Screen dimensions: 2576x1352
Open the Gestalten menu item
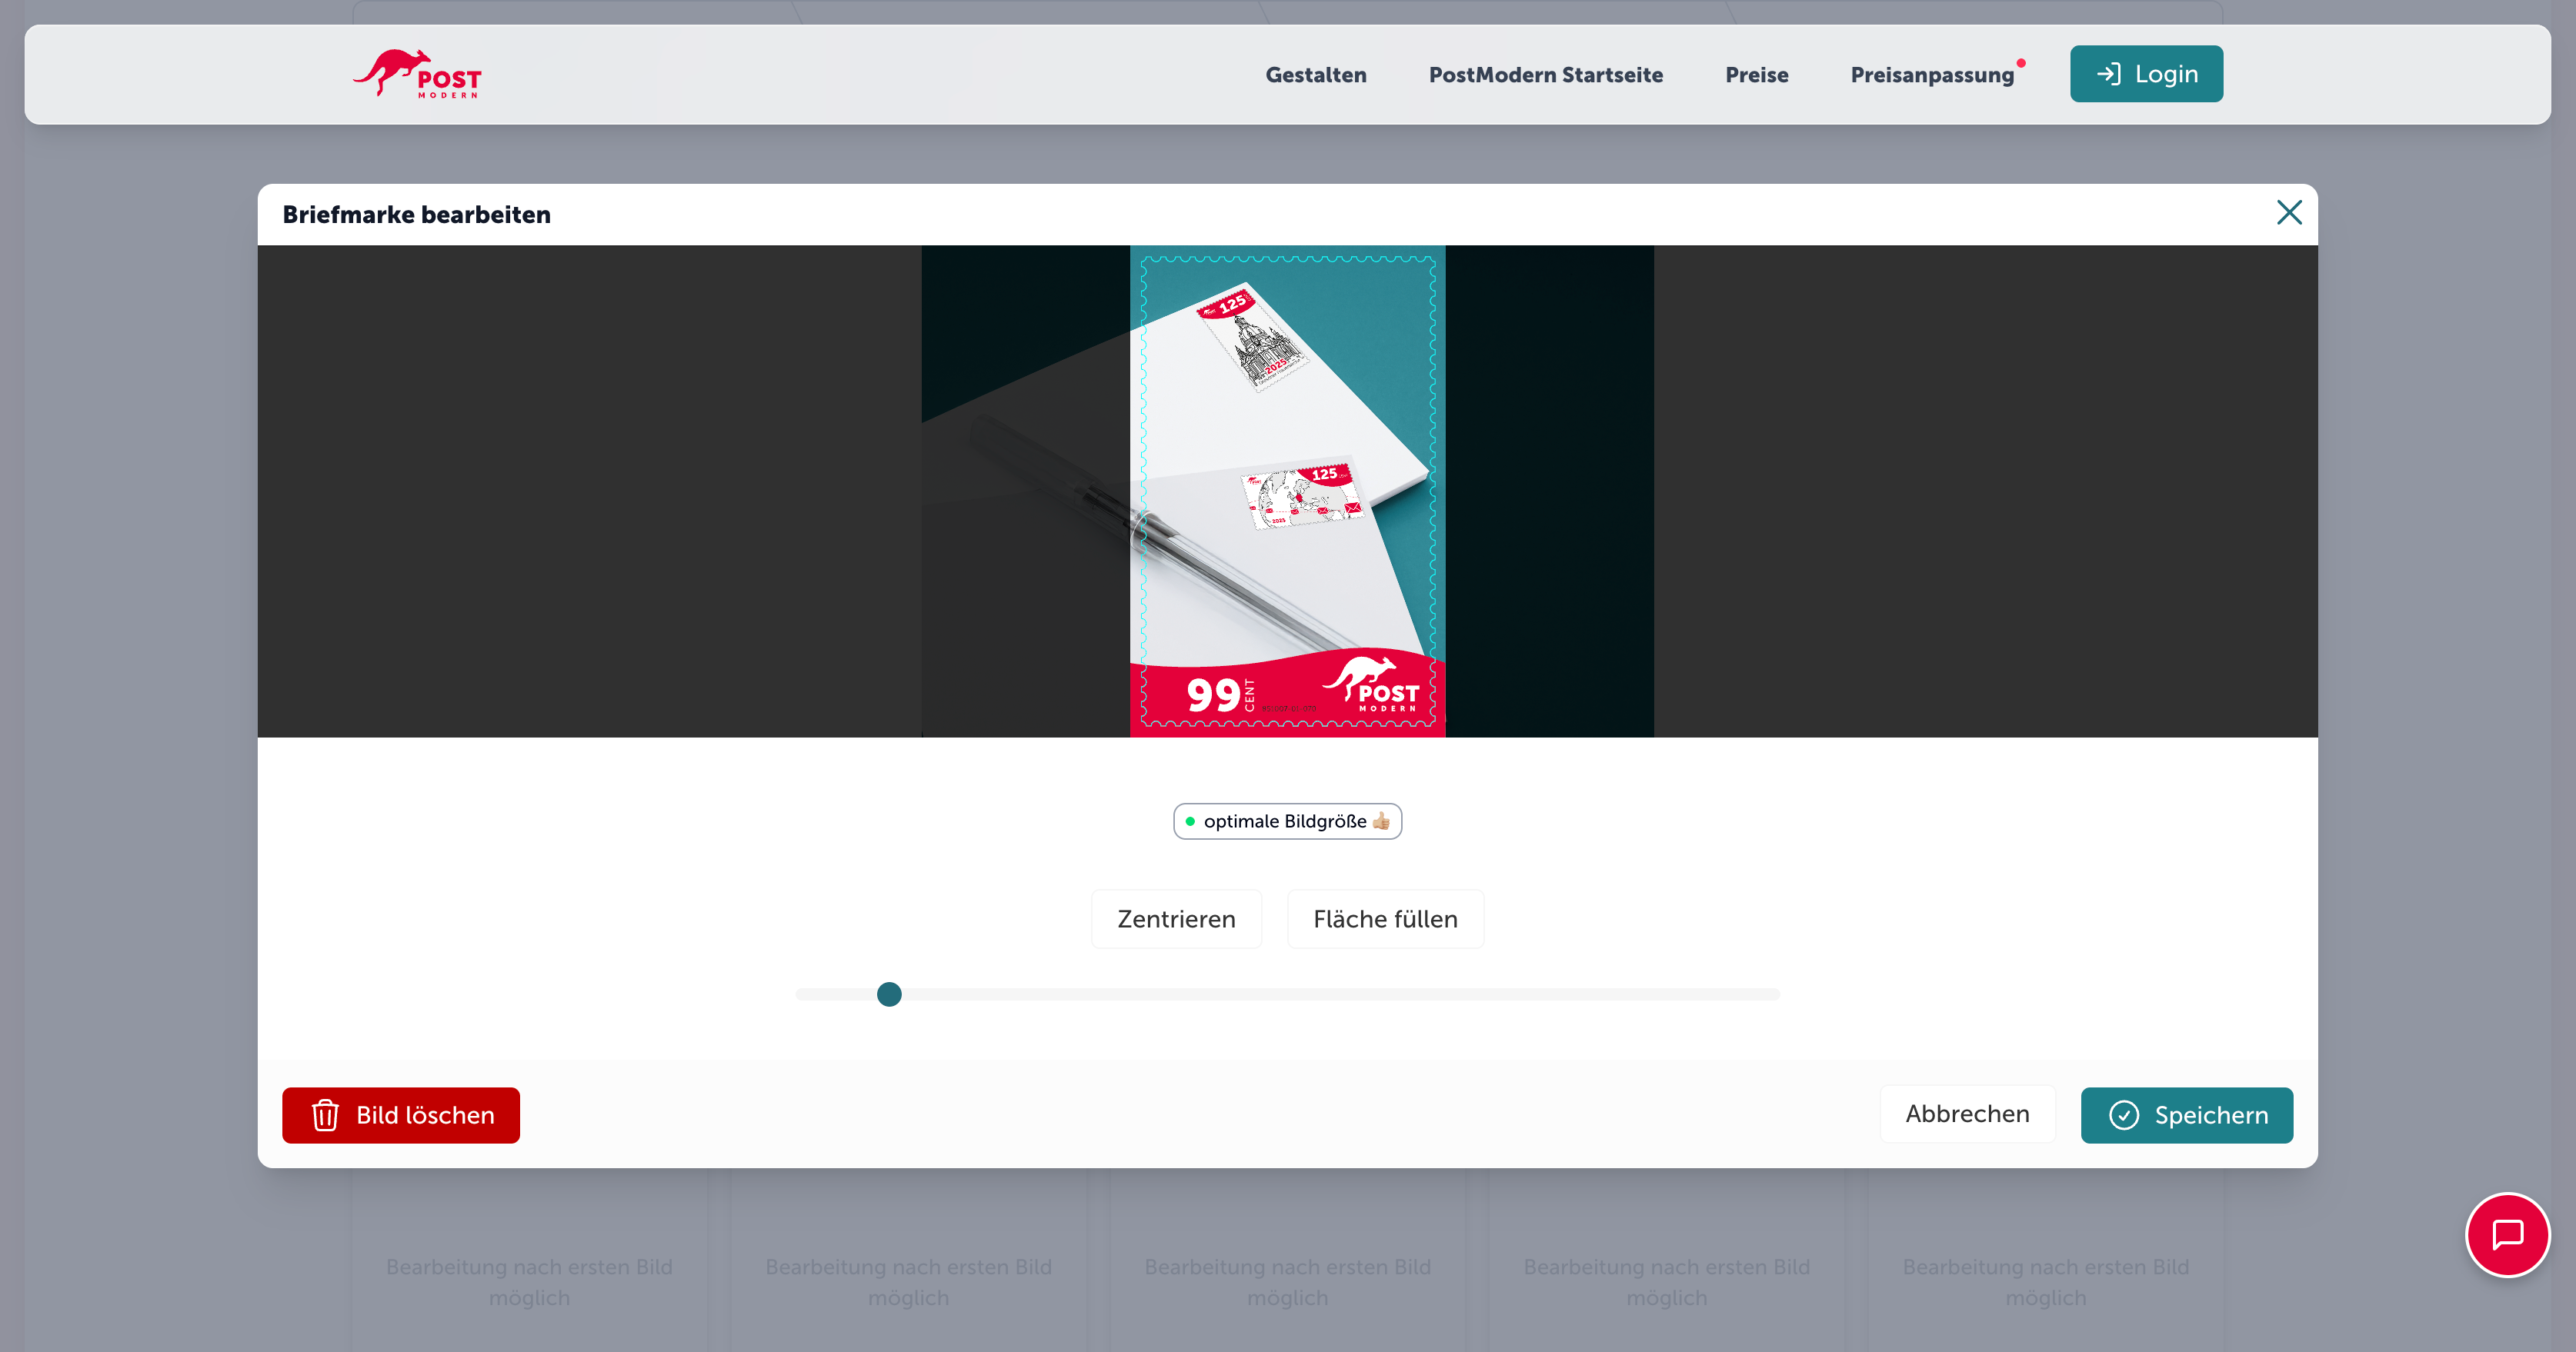tap(1316, 75)
